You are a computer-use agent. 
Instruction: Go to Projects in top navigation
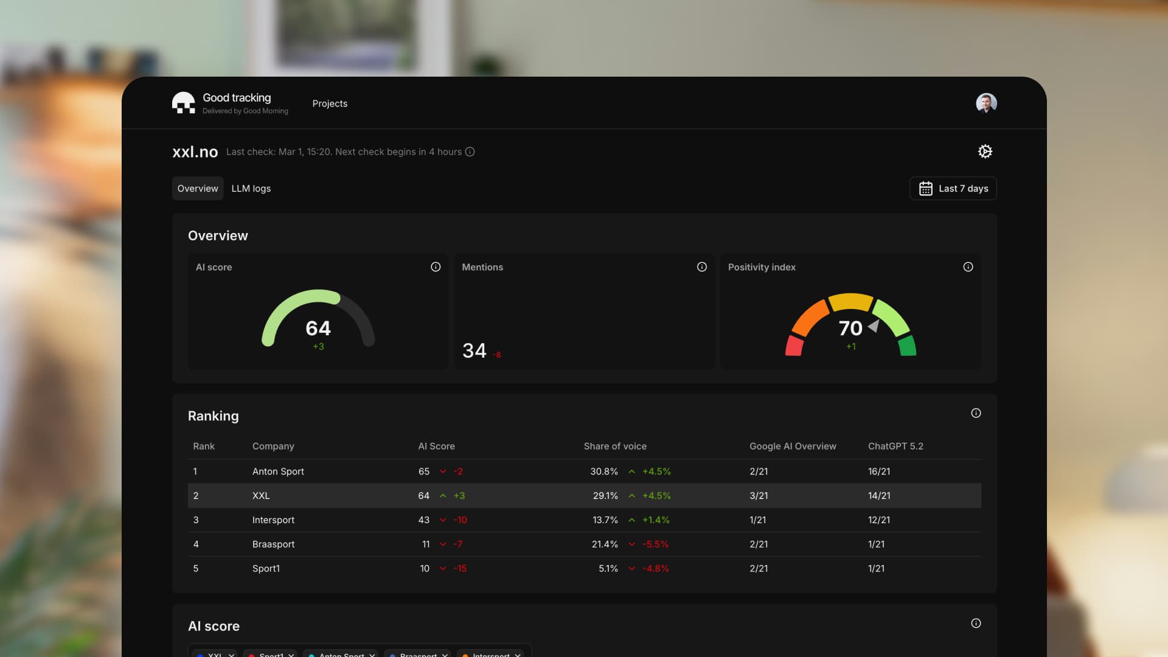[x=330, y=103]
